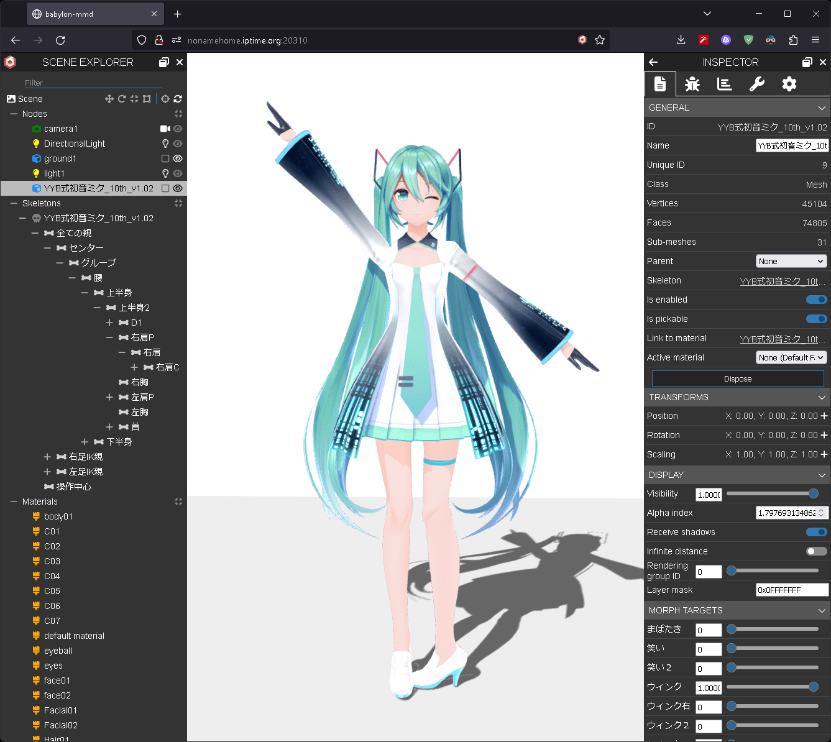Switch to the Inspector Debug tab
The width and height of the screenshot is (831, 742).
point(692,84)
